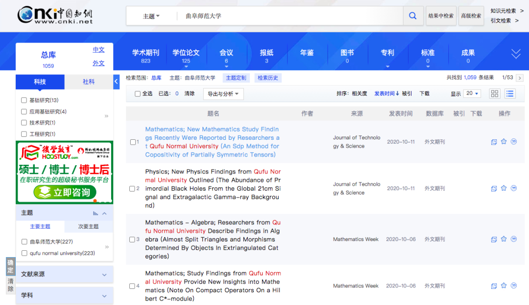Click the next page arrow beside 1/53
The height and width of the screenshot is (305, 529).
pyautogui.click(x=519, y=77)
